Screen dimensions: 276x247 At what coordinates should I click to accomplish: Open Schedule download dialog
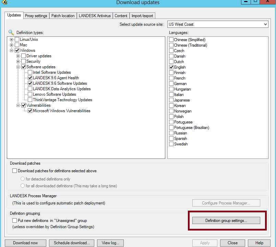pyautogui.click(x=71, y=243)
